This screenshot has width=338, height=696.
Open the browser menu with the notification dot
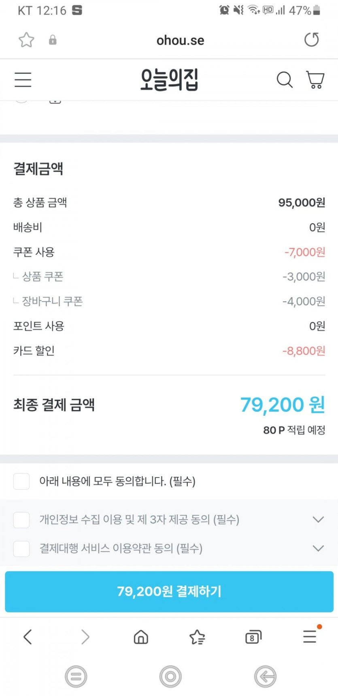click(x=310, y=636)
